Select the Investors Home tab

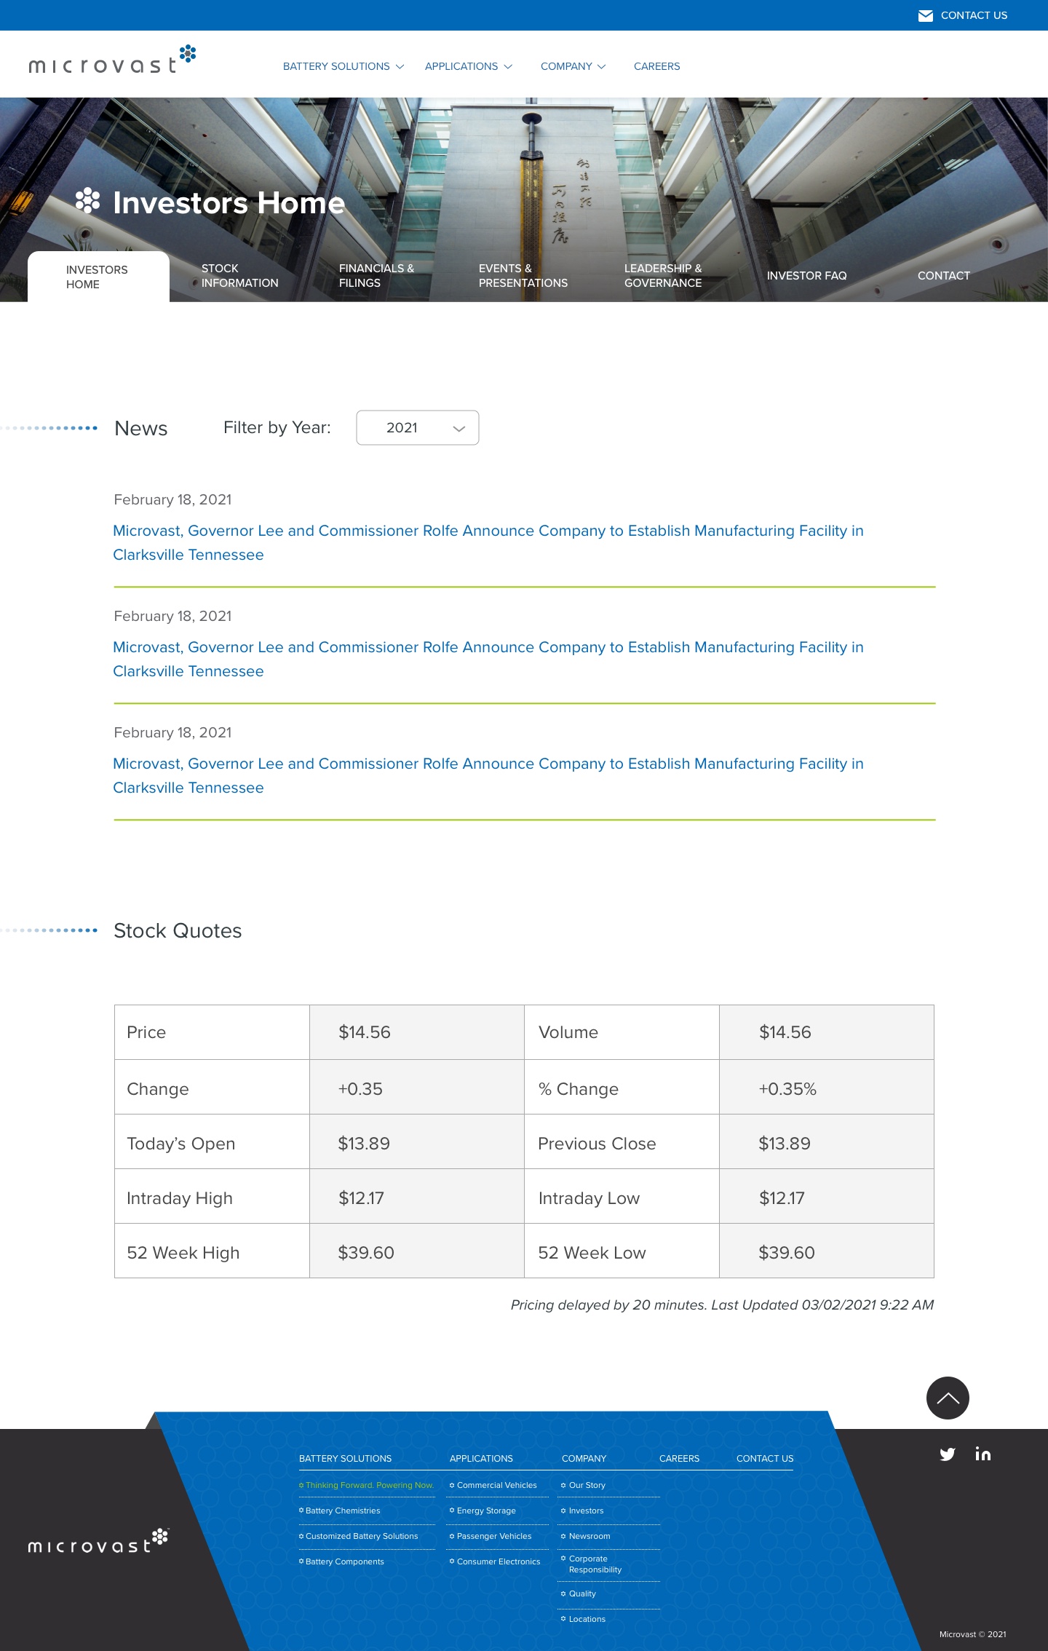pyautogui.click(x=98, y=277)
